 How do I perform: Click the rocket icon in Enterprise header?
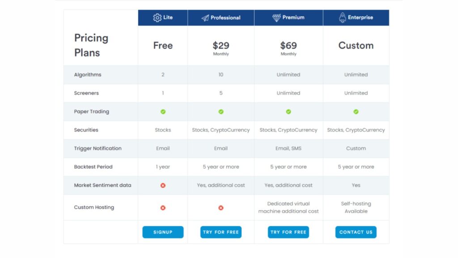coord(342,17)
